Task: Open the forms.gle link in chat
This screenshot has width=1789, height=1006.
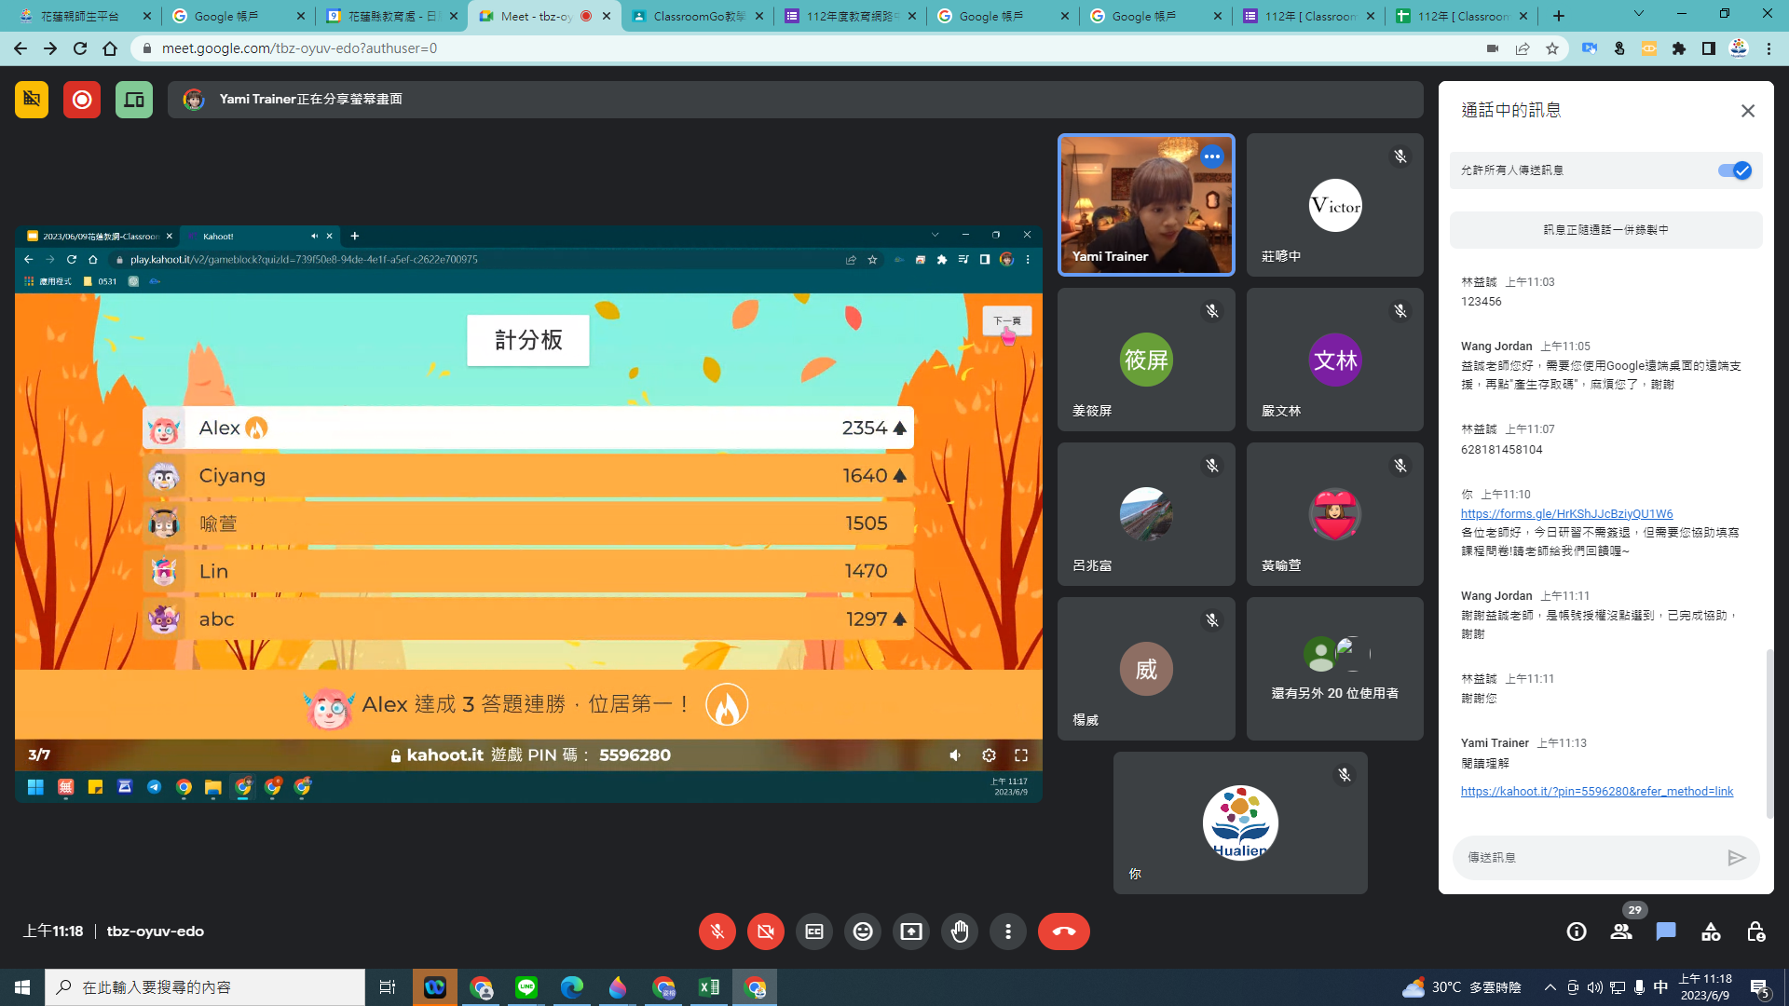Action: point(1566,514)
